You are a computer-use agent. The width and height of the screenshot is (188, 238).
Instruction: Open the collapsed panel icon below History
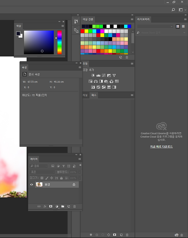(x=76, y=31)
